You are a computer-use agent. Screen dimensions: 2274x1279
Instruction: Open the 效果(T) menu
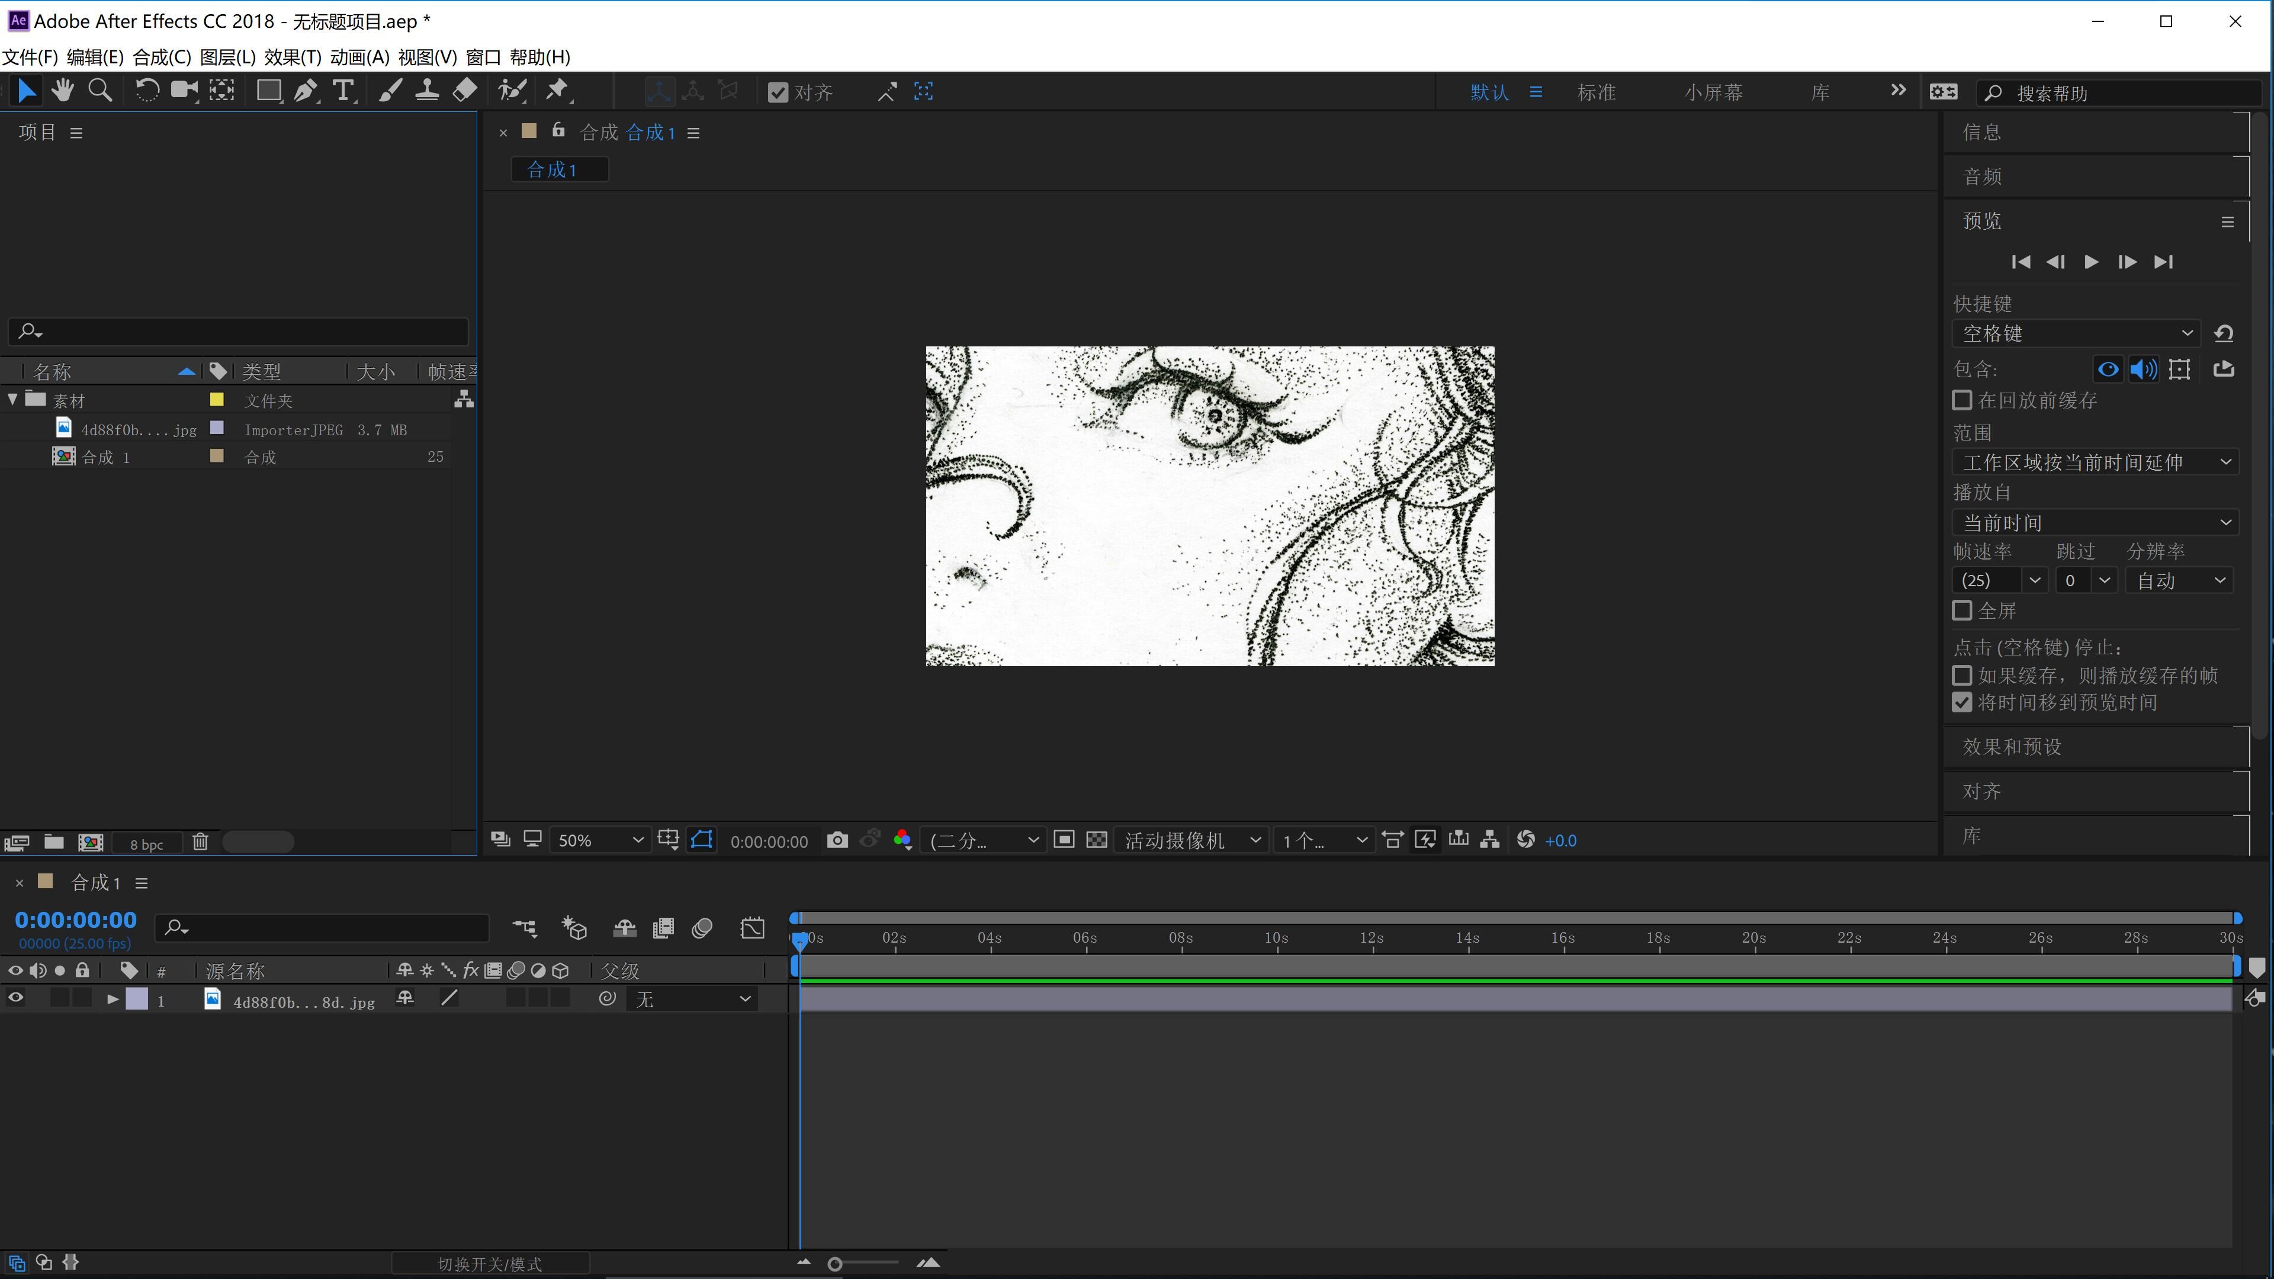(x=292, y=57)
